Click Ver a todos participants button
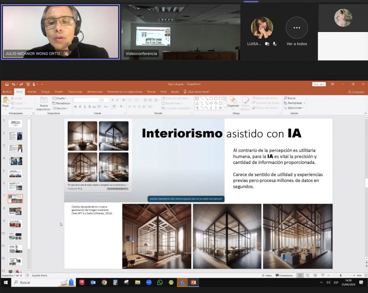This screenshot has width=368, height=293. click(x=297, y=28)
